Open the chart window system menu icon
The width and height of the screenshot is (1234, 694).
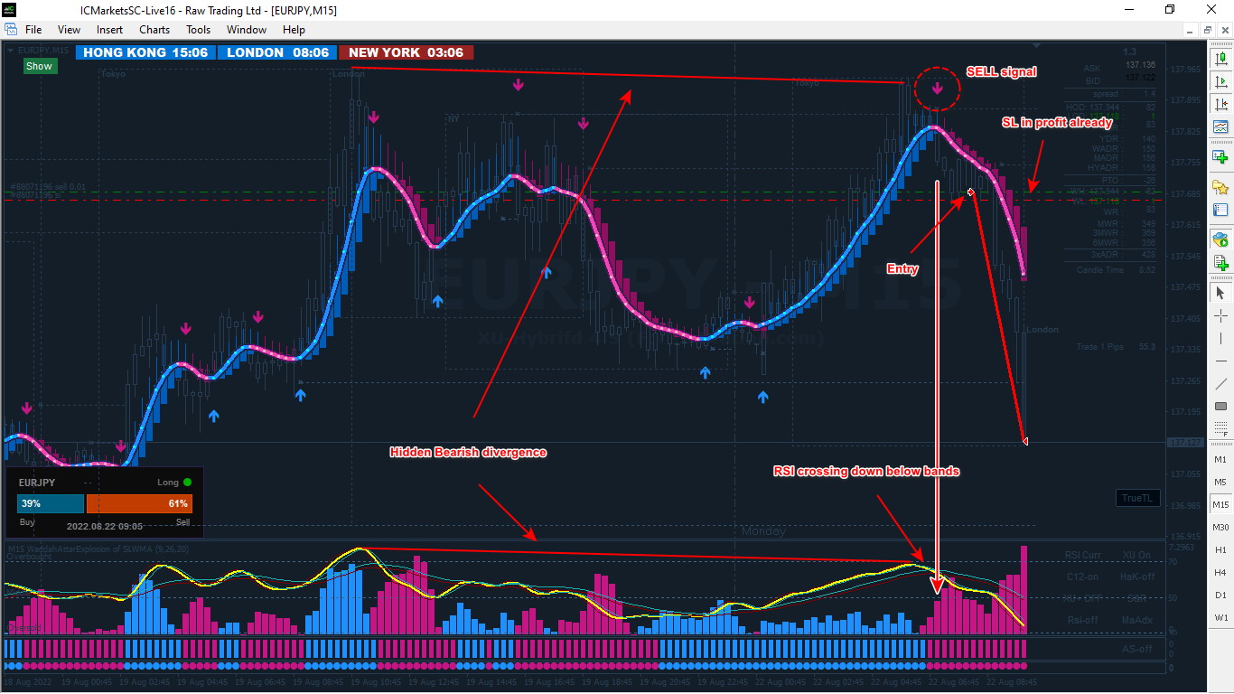(x=11, y=30)
